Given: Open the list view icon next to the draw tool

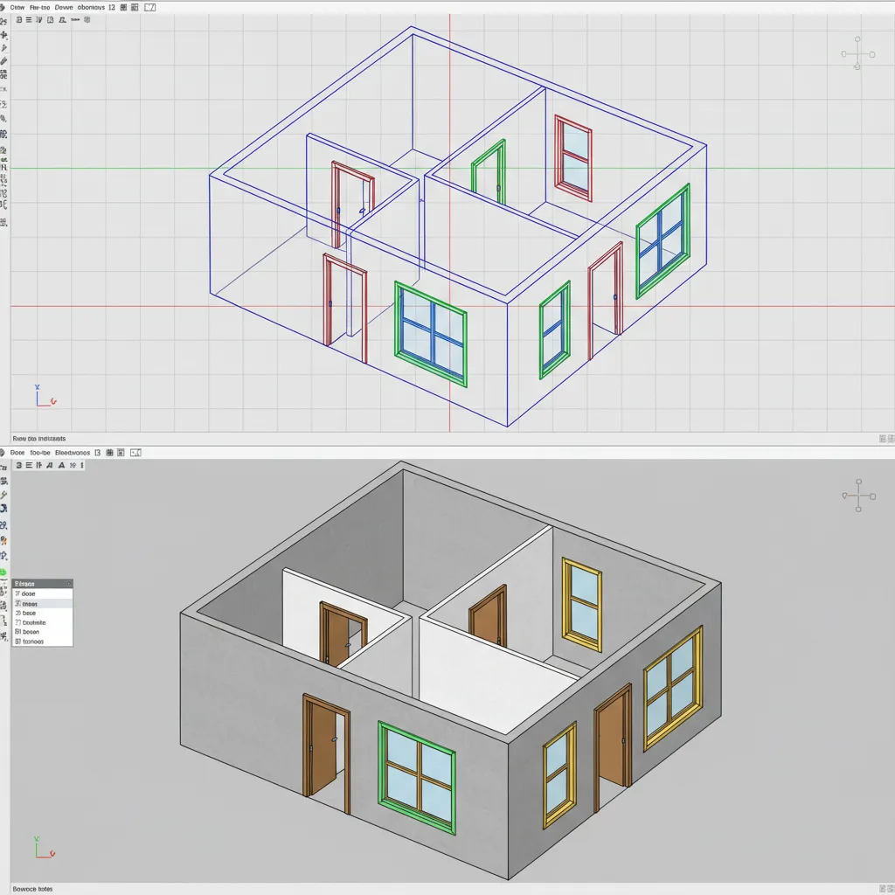Looking at the screenshot, I should [29, 20].
